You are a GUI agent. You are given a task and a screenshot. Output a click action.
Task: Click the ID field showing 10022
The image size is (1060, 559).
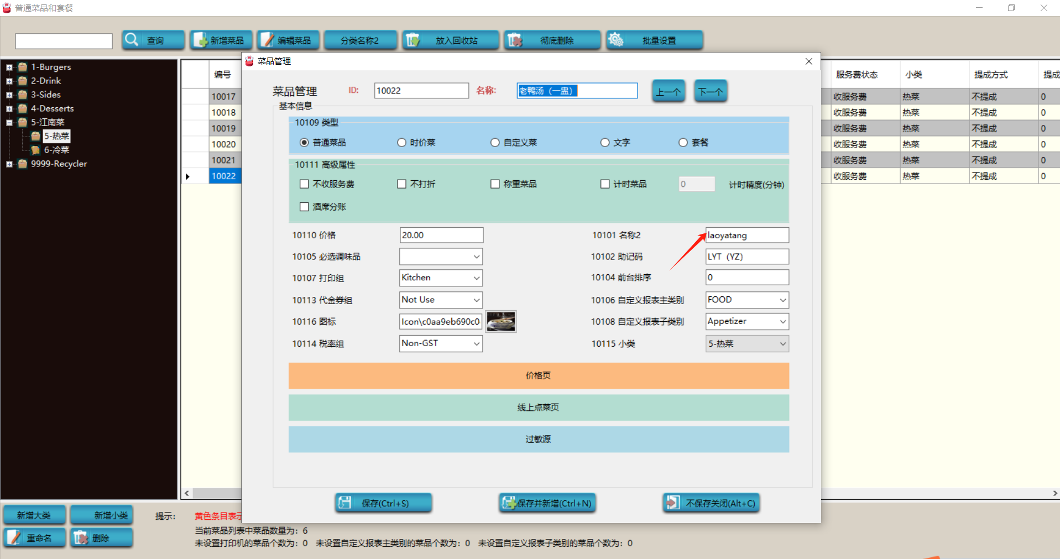[421, 91]
